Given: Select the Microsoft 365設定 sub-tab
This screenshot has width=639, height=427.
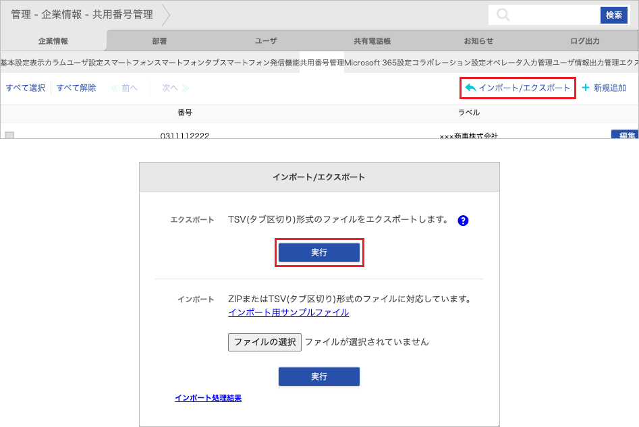Looking at the screenshot, I should tap(378, 62).
